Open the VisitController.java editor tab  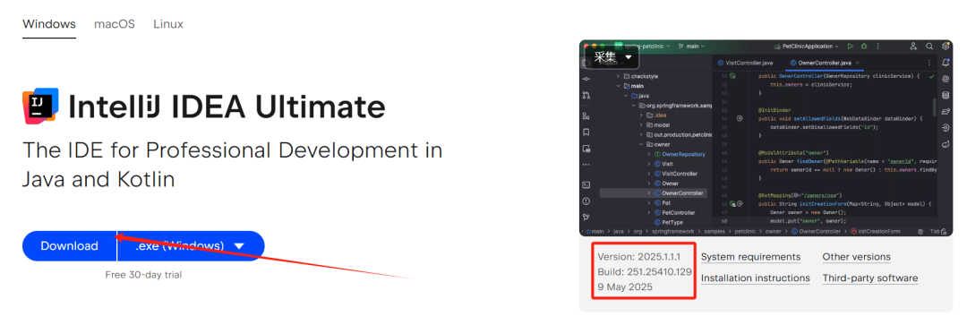tap(745, 63)
